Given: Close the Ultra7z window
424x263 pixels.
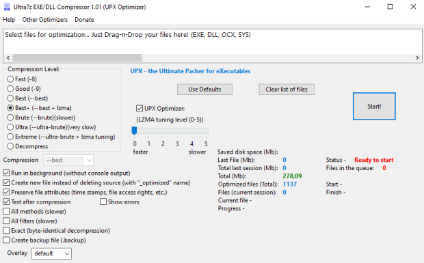Looking at the screenshot, I should [413, 7].
